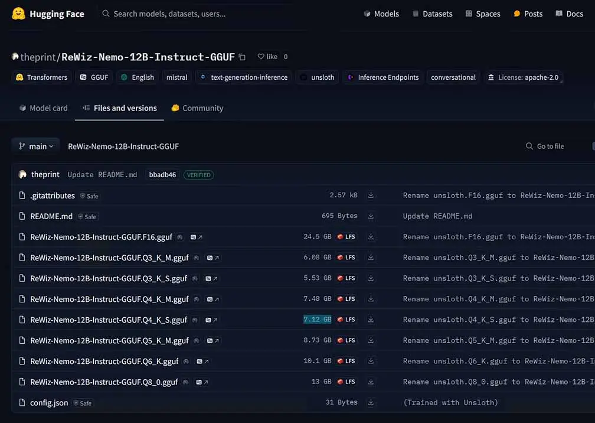Click the theprint avatar in commit row
This screenshot has height=423, width=595.
click(x=22, y=175)
